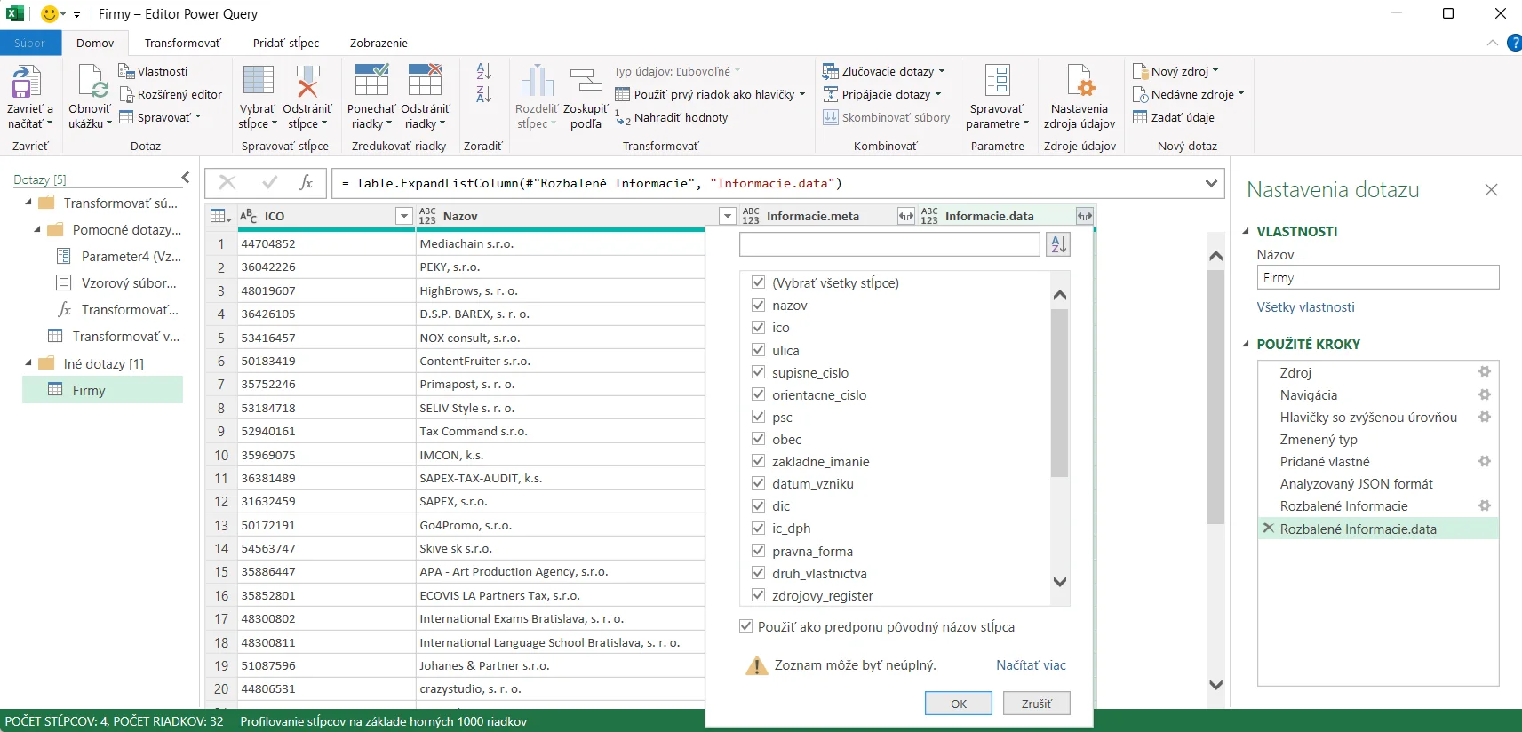This screenshot has height=732, width=1522.
Task: Open settings gear for Navigácia step
Action: (x=1484, y=394)
